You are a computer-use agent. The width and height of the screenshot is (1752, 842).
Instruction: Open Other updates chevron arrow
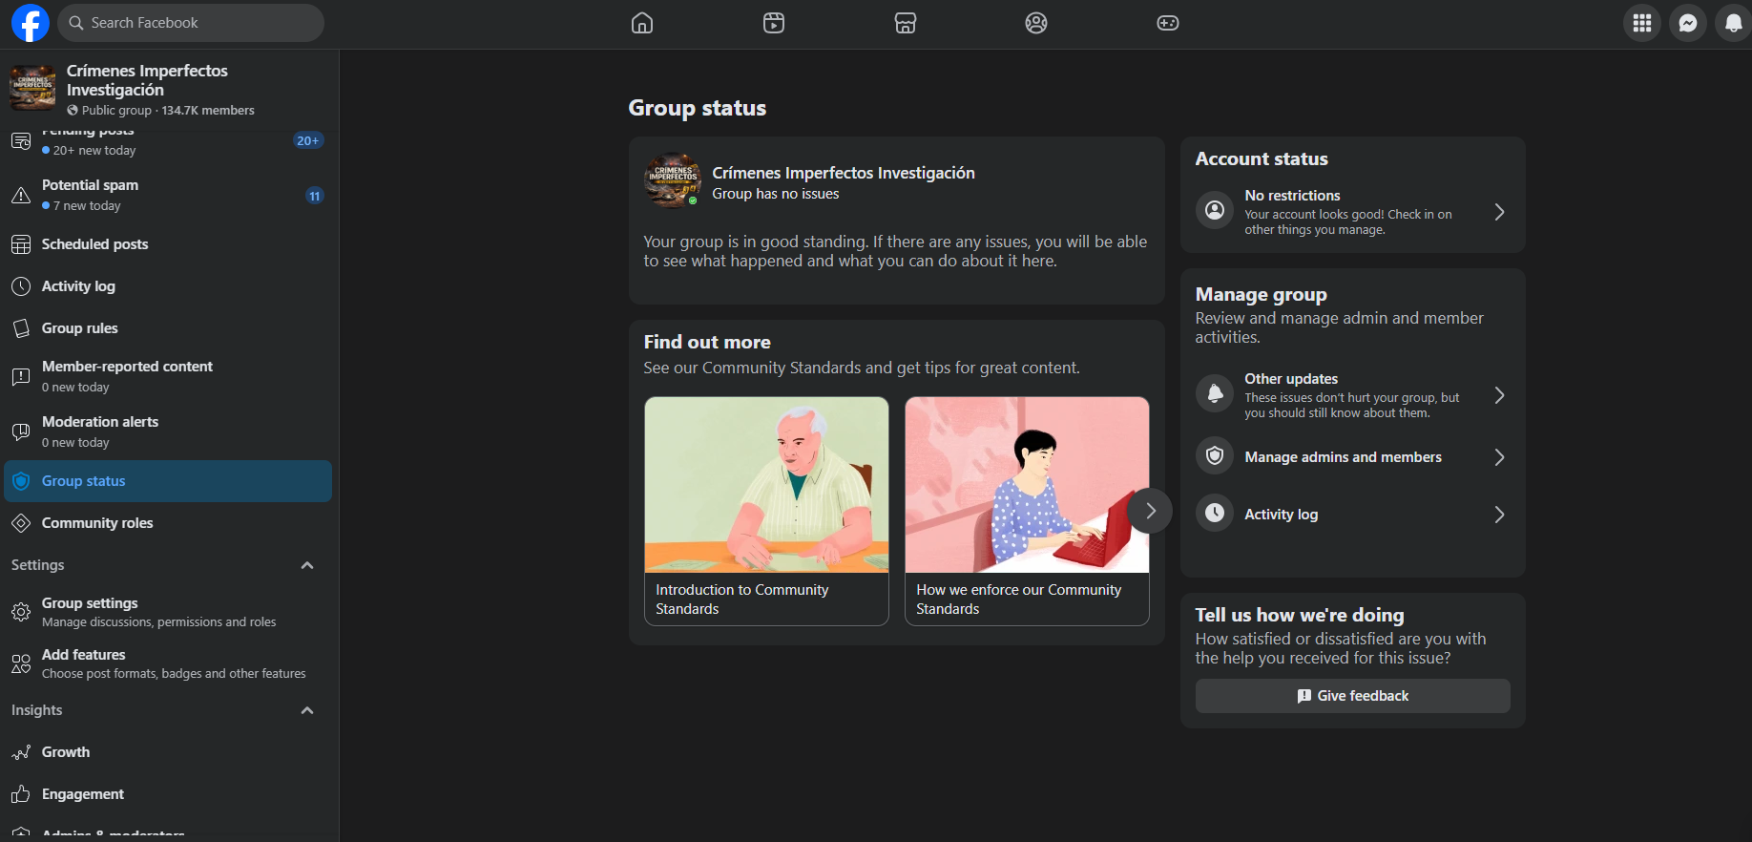1499,395
